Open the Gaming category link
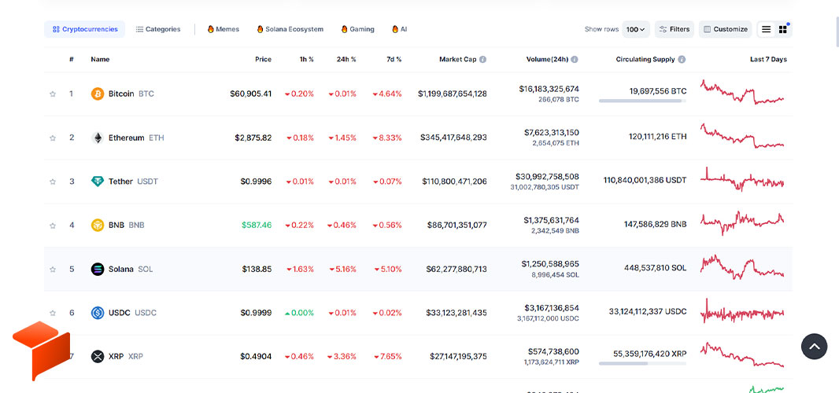Image resolution: width=839 pixels, height=393 pixels. pyautogui.click(x=357, y=29)
